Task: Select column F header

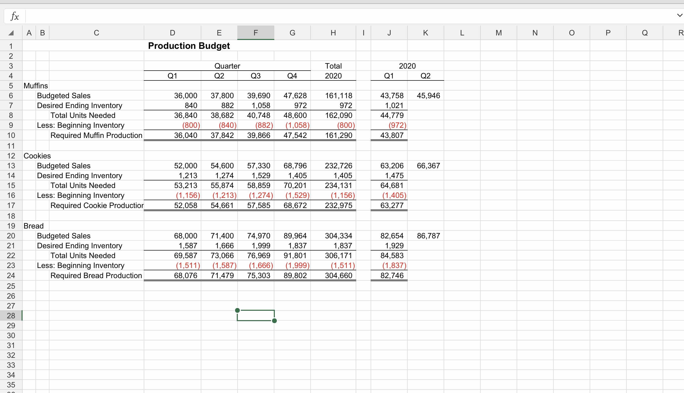Action: [x=256, y=33]
